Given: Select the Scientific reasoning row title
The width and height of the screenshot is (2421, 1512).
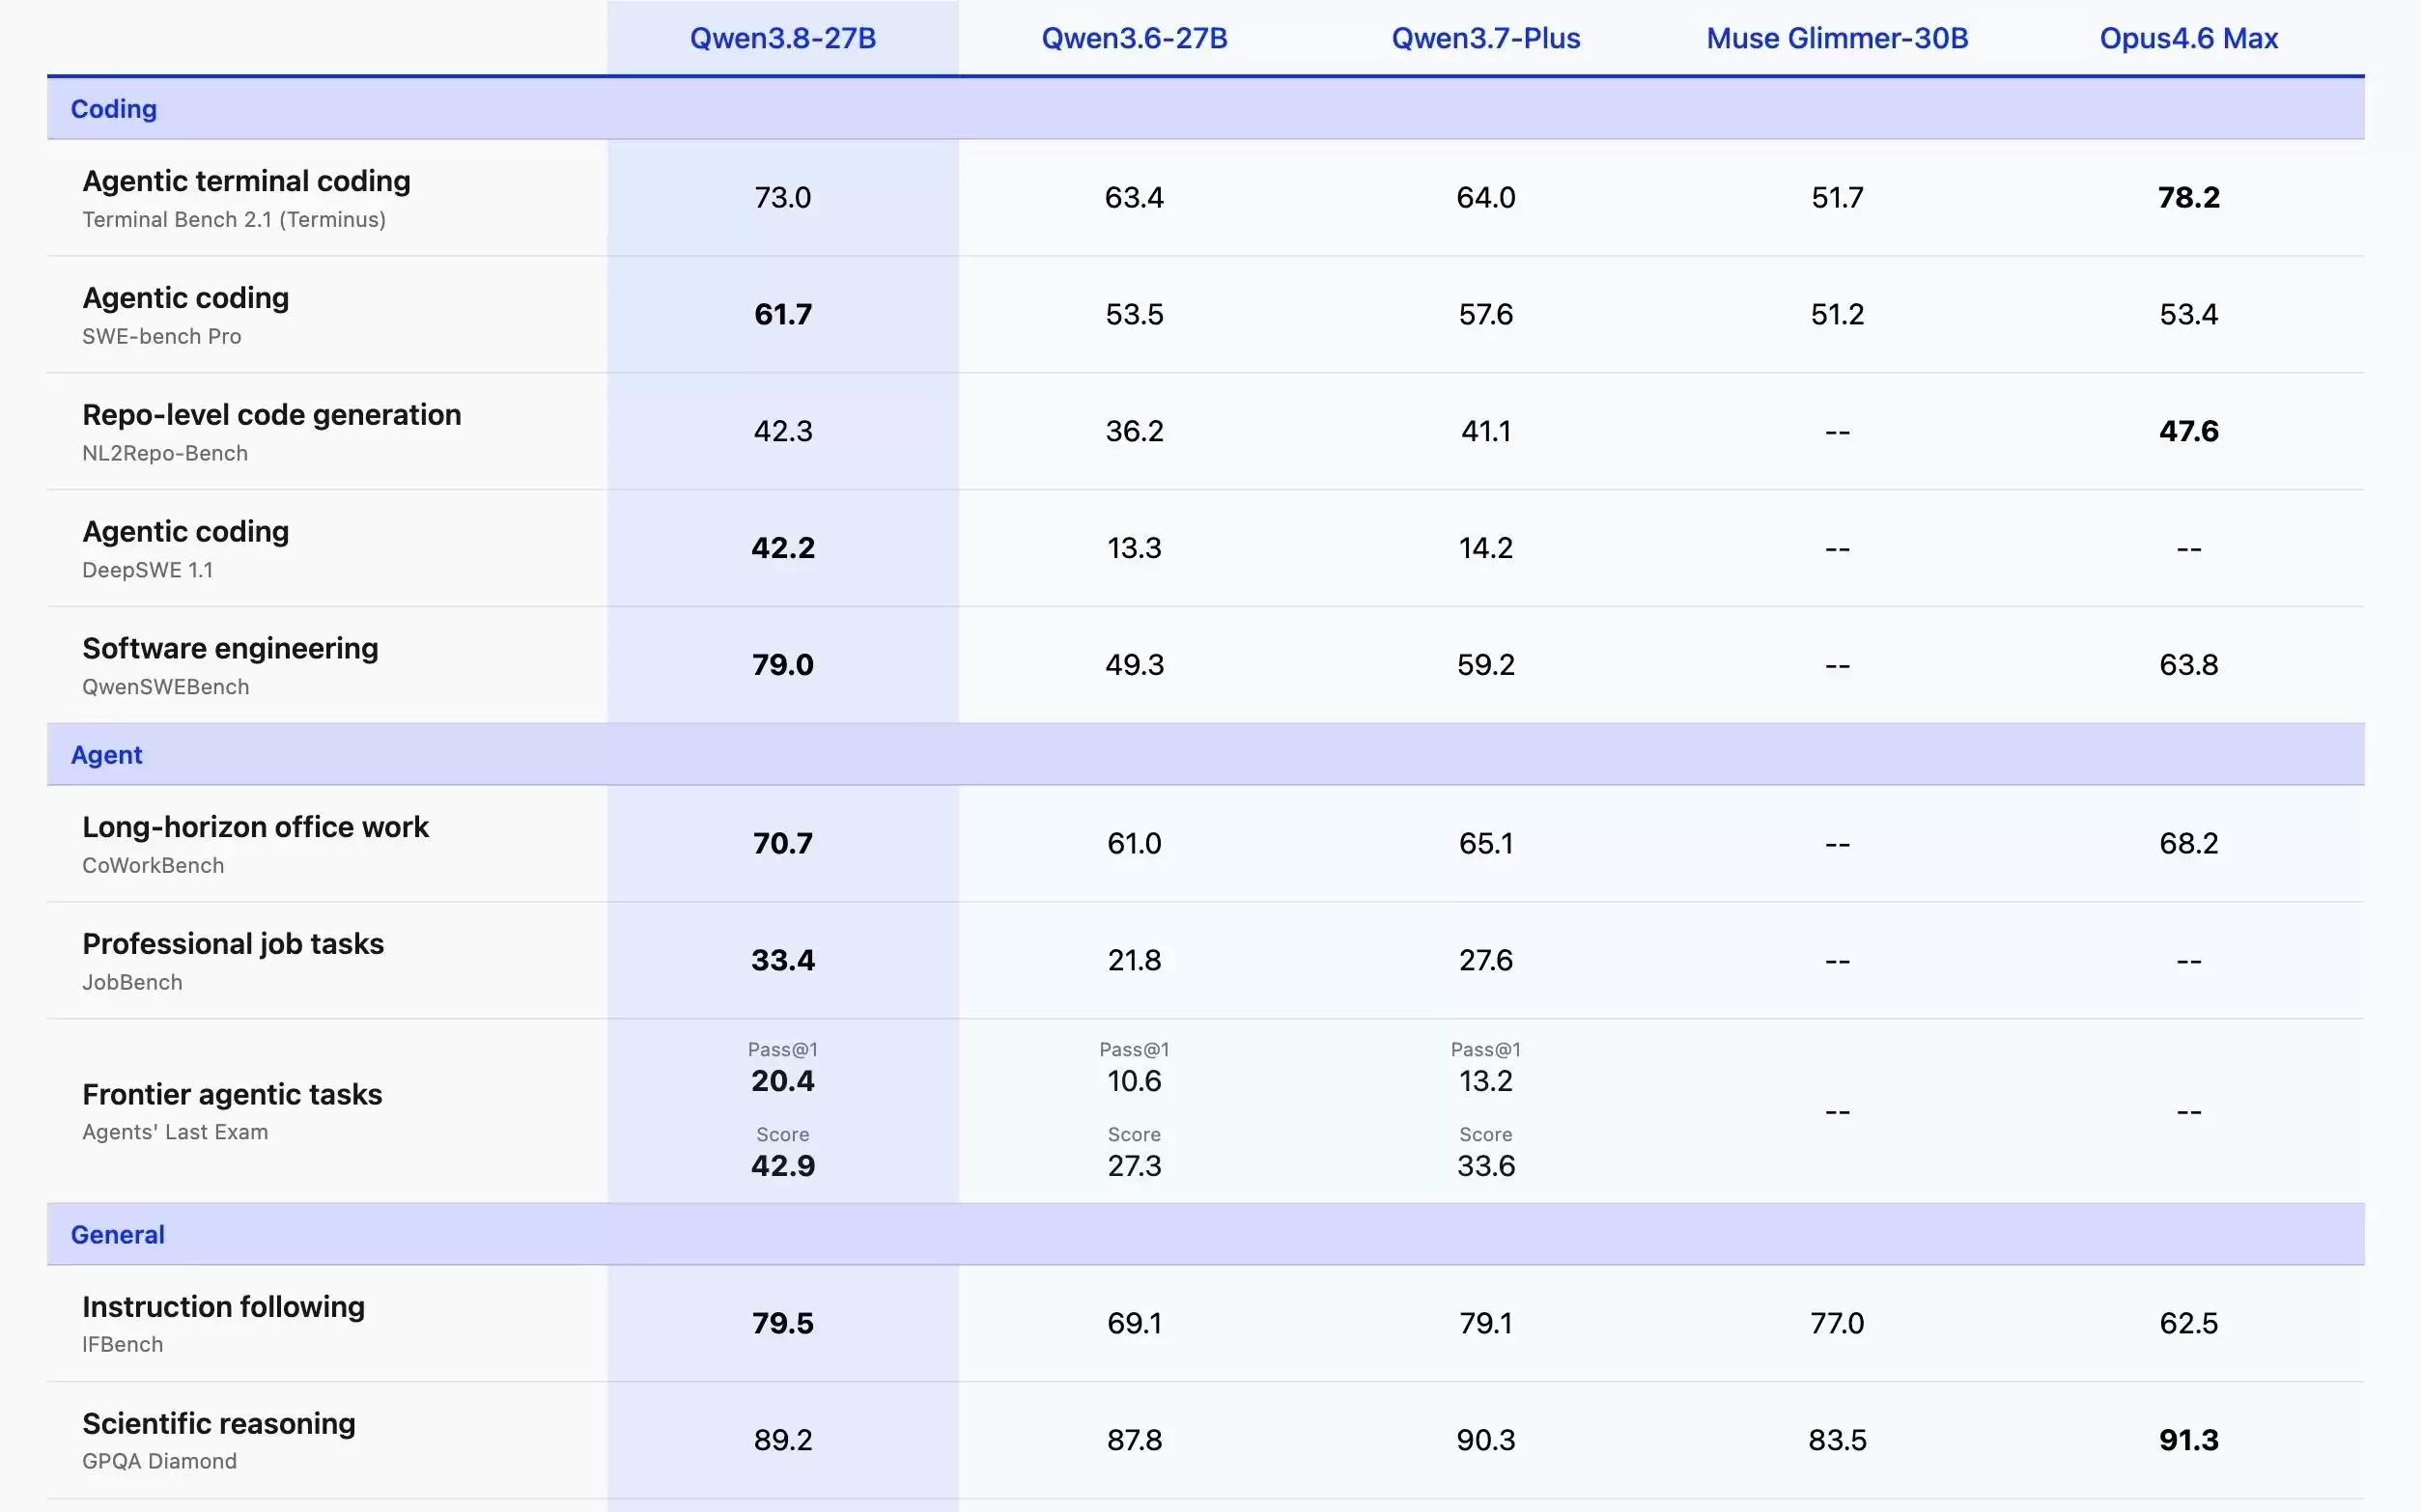Looking at the screenshot, I should click(x=219, y=1424).
